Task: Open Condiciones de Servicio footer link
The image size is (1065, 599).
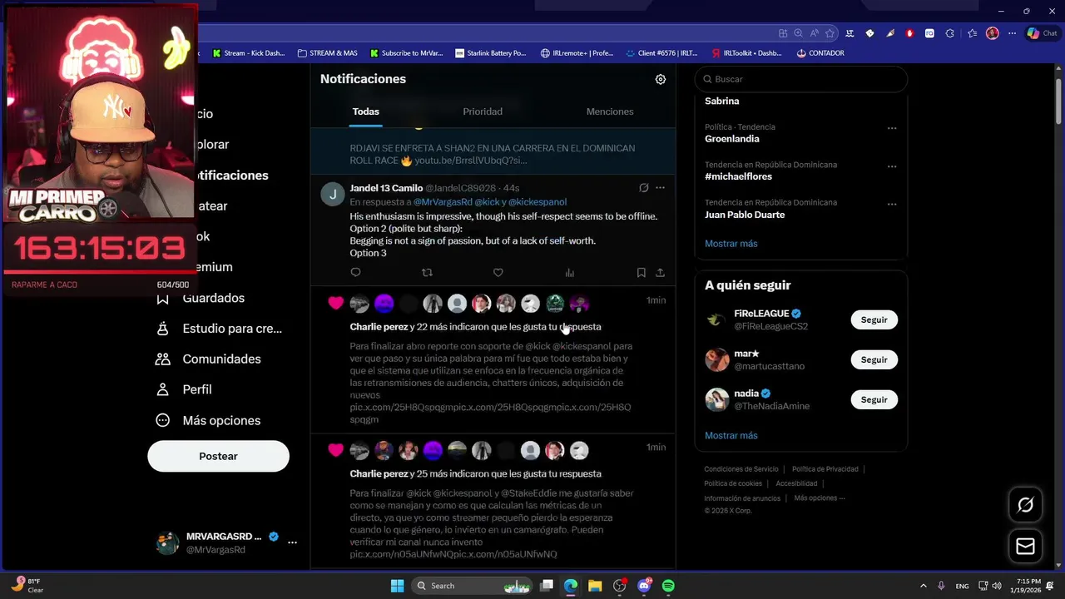Action: [741, 469]
